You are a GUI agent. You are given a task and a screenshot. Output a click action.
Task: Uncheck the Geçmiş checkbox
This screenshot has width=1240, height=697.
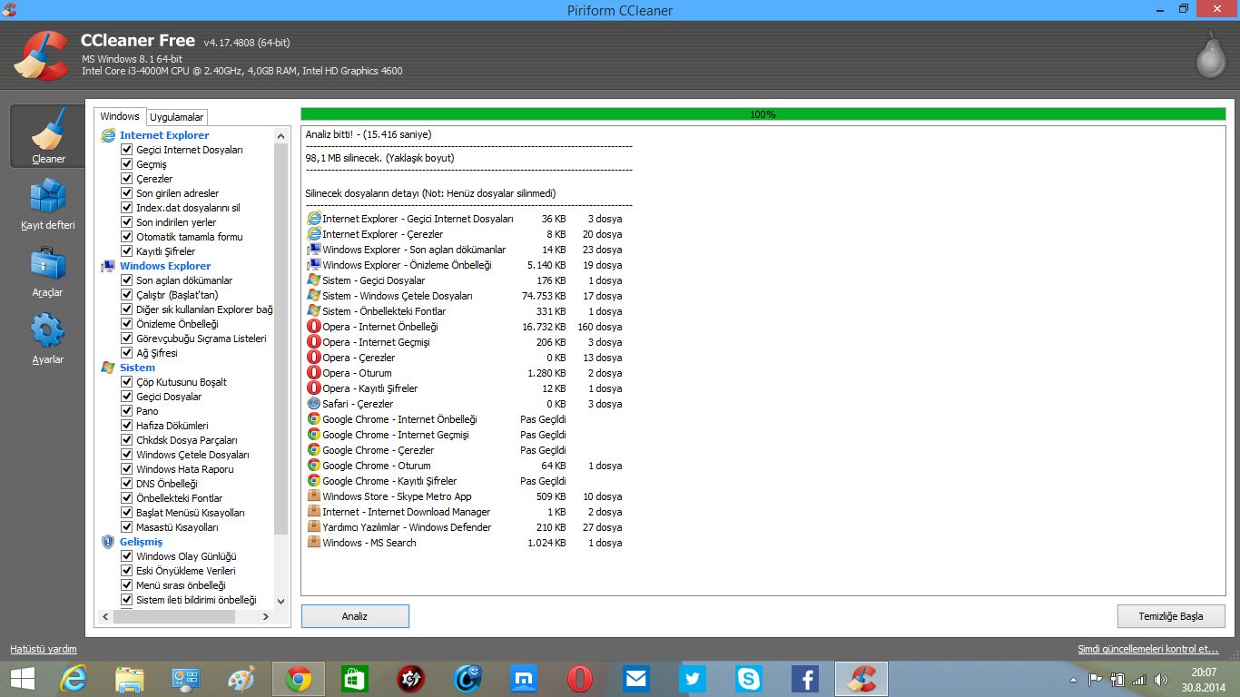(x=127, y=164)
